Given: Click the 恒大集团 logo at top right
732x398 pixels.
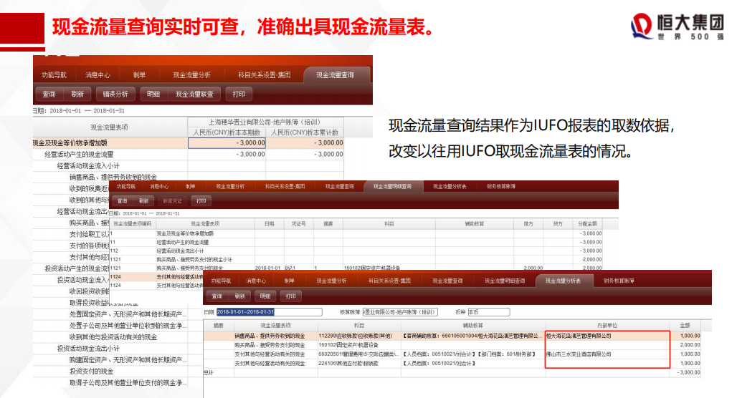Looking at the screenshot, I should click(x=677, y=26).
